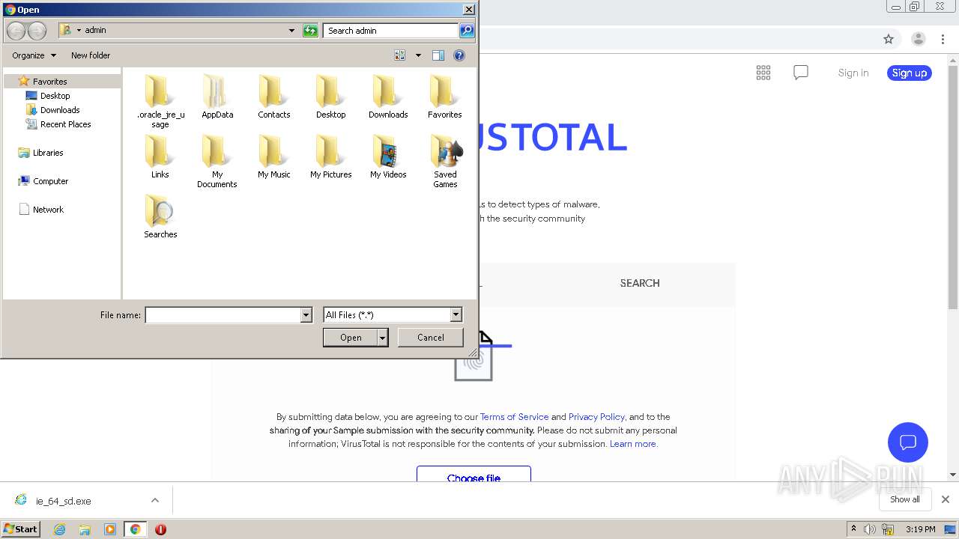Open the Privacy Policy link
The image size is (959, 539).
coord(596,417)
